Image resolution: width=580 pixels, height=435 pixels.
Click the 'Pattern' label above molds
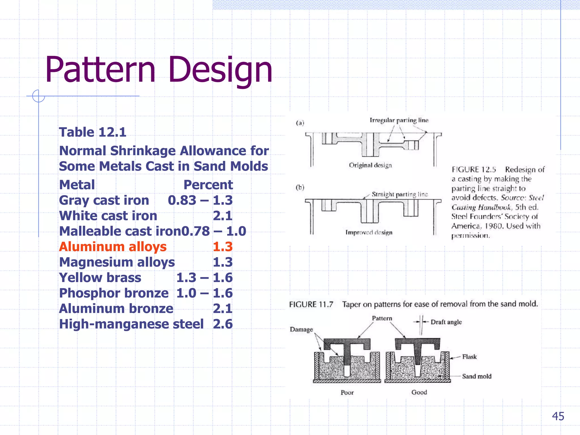382,318
